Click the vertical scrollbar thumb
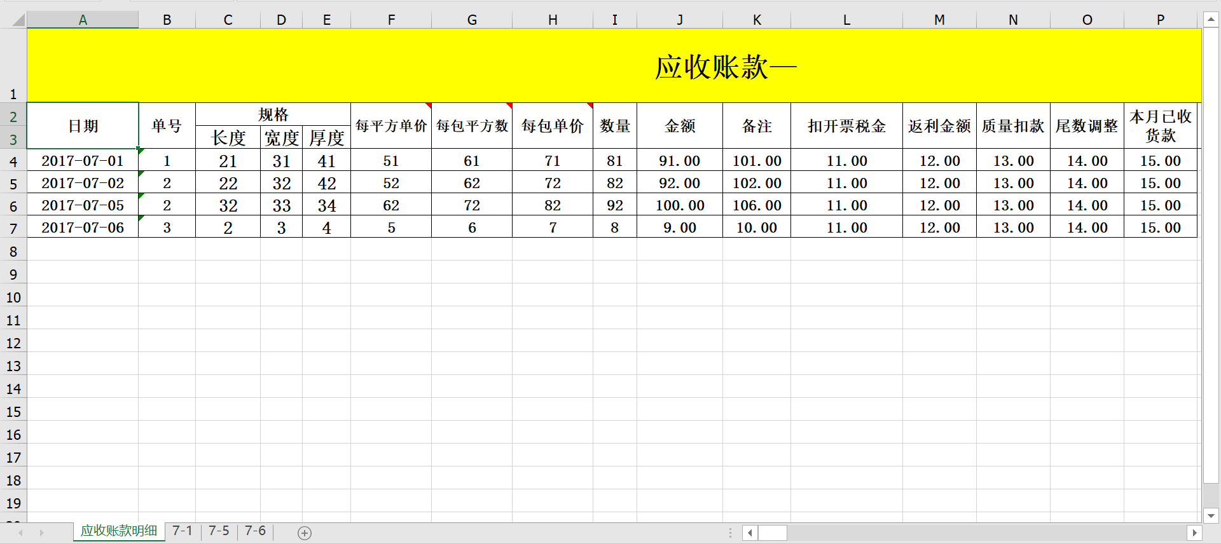1221x544 pixels. [1211, 255]
